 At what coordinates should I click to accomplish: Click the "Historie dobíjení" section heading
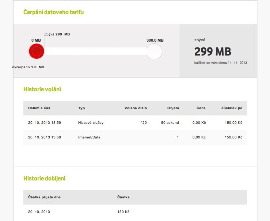pyautogui.click(x=45, y=179)
